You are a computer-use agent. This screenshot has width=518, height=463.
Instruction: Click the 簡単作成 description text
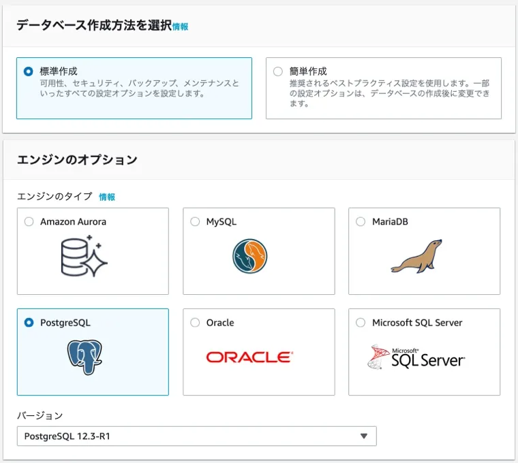pos(389,93)
